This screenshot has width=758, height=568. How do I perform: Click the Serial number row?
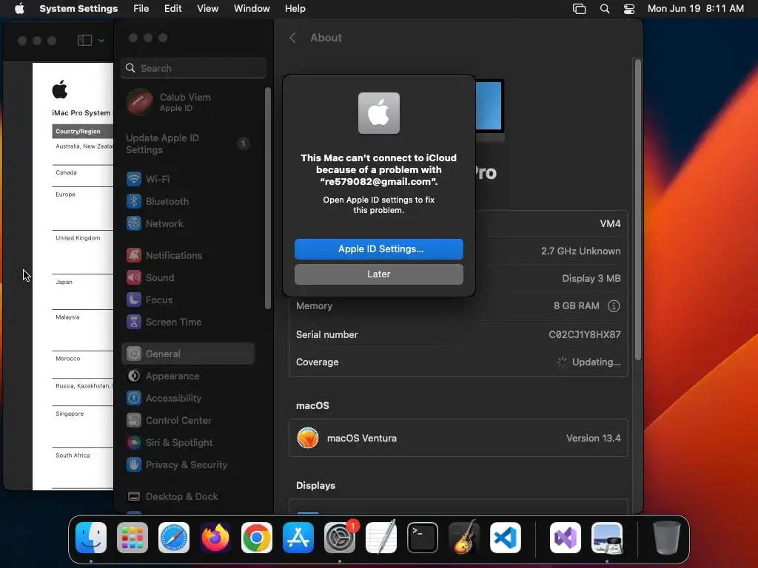(x=458, y=335)
